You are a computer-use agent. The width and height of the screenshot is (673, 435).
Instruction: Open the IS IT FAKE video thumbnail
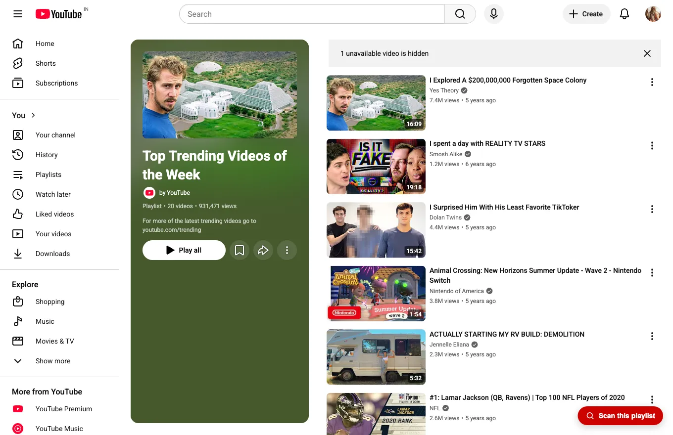376,167
